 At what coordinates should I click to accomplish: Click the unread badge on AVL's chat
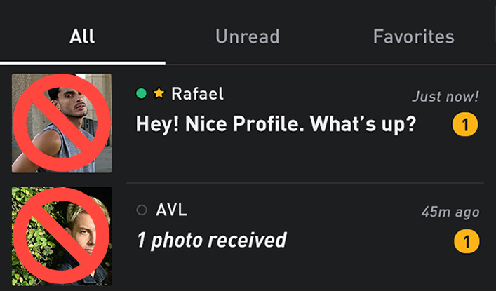(464, 242)
